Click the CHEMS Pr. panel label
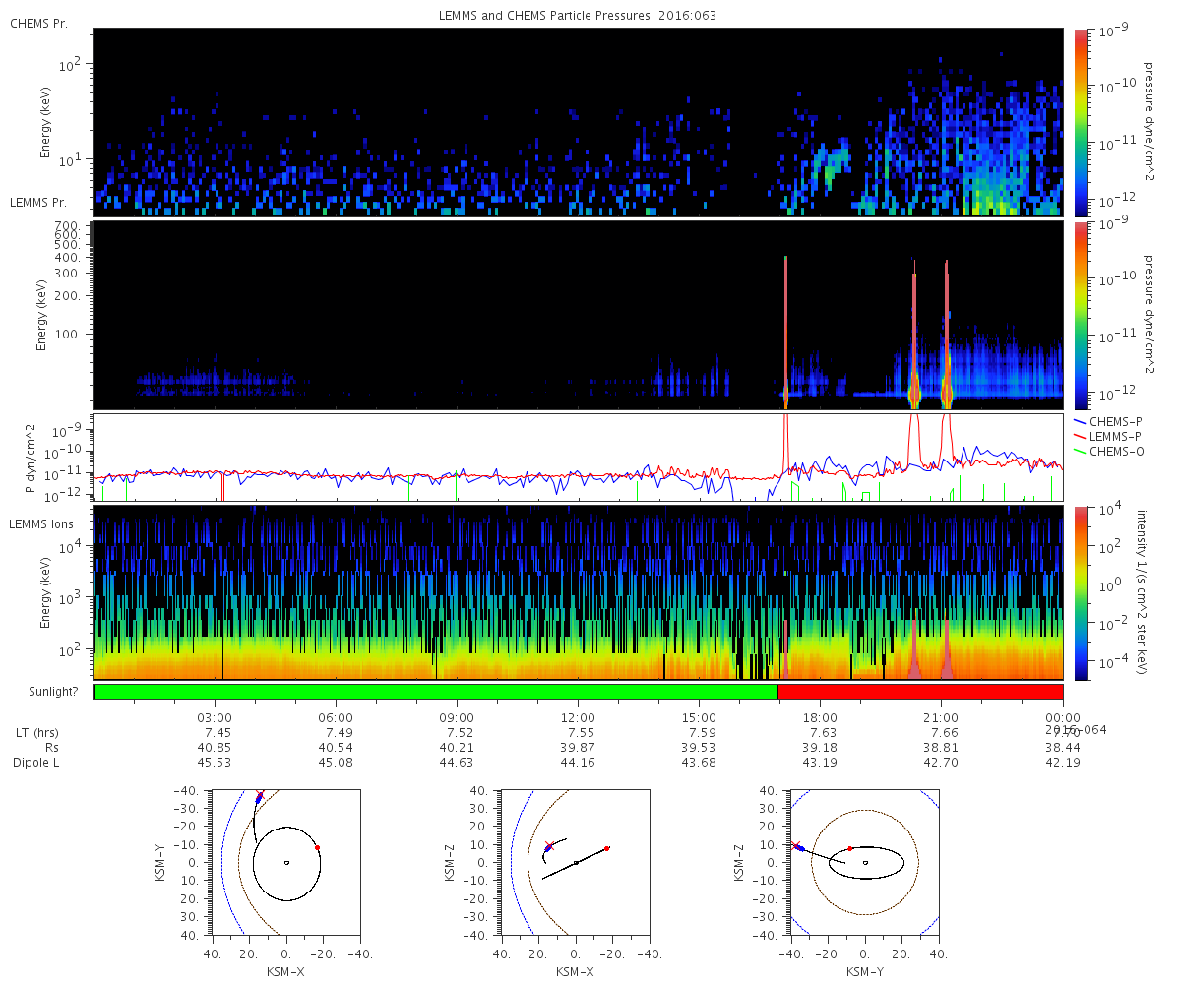The image size is (1181, 984). click(x=38, y=23)
